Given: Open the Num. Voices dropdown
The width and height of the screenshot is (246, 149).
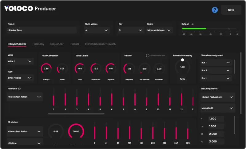Looking at the screenshot, I should point(97,30).
